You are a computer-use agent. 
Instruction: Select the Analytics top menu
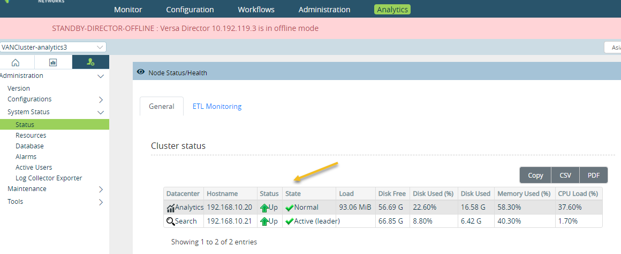point(392,10)
